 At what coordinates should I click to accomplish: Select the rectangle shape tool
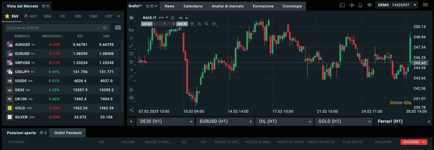[x=131, y=54]
